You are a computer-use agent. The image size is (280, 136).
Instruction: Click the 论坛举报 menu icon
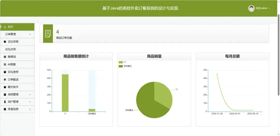[5, 42]
